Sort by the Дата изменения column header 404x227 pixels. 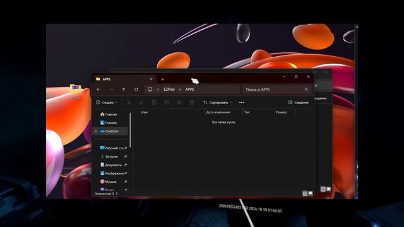point(218,112)
